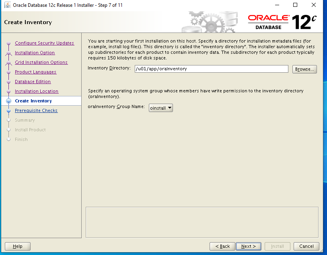The height and width of the screenshot is (255, 327).
Task: Proceed with the Next button
Action: (x=249, y=246)
